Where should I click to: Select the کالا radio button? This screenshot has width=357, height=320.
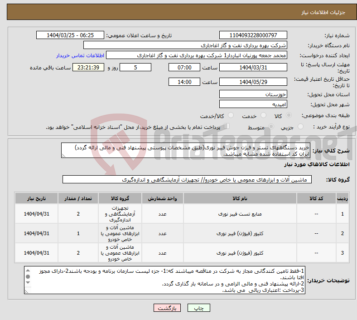[x=289, y=115]
